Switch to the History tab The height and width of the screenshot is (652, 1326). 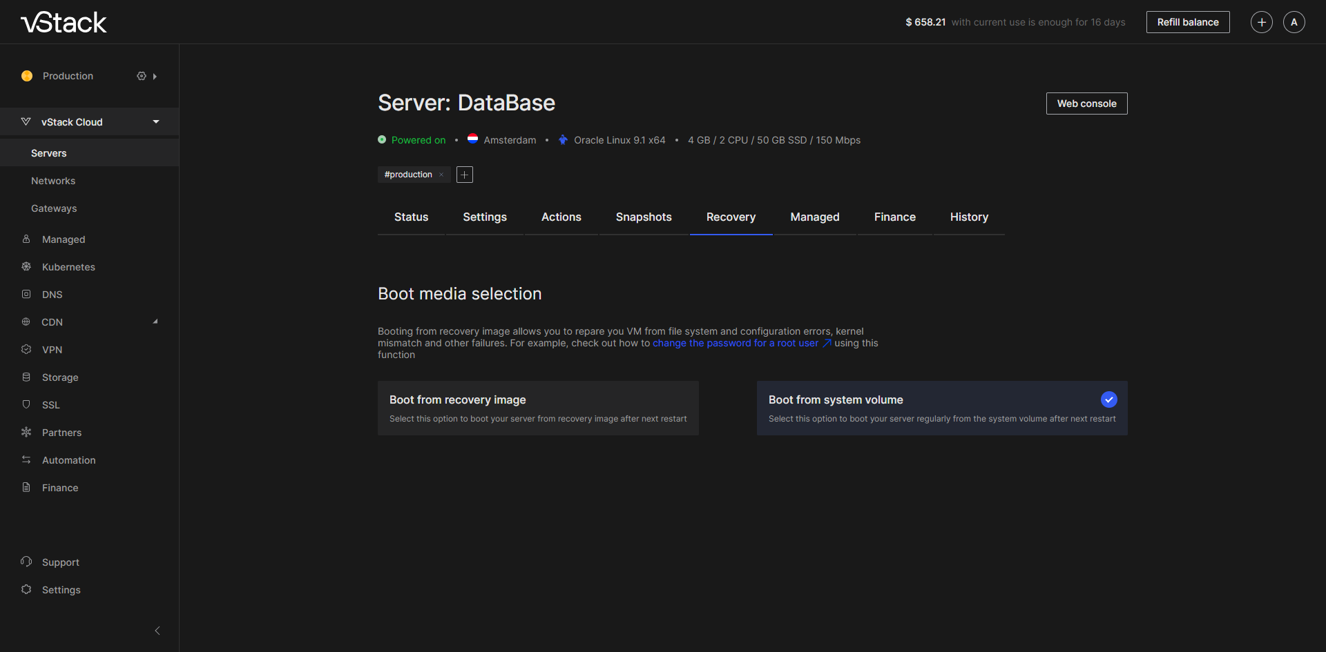click(969, 217)
